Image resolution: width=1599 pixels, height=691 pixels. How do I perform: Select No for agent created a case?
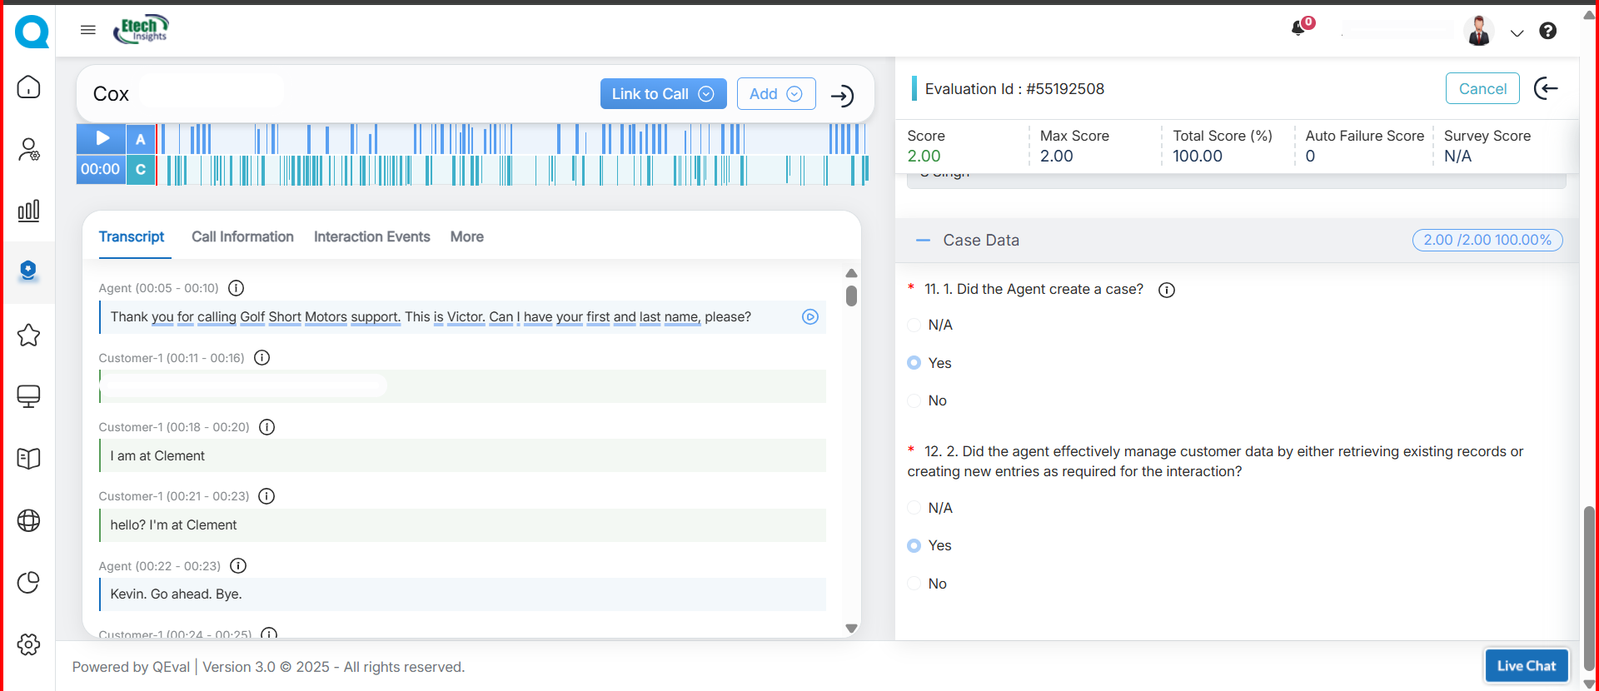(x=914, y=401)
